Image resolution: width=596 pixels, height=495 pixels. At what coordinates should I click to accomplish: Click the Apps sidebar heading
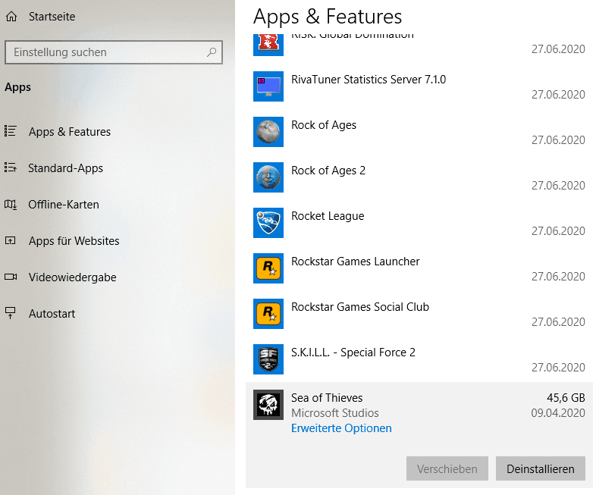pos(18,87)
